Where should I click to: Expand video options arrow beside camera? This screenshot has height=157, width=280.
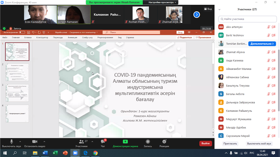pos(44,142)
